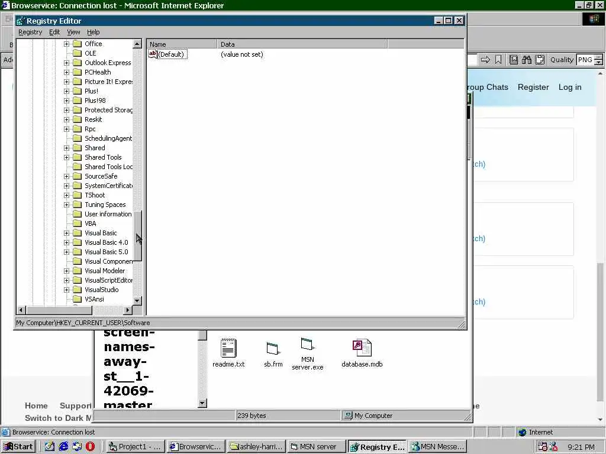Expand the Tuning Spaces key

coord(66,205)
